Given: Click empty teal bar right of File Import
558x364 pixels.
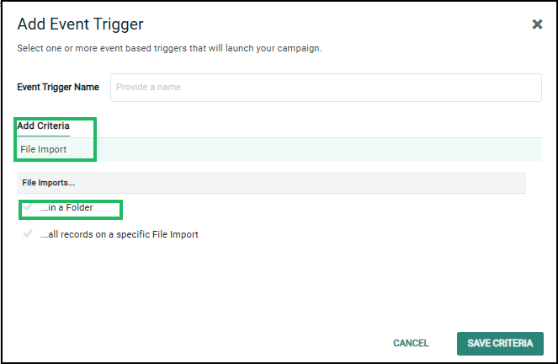Looking at the screenshot, I should click(320, 150).
